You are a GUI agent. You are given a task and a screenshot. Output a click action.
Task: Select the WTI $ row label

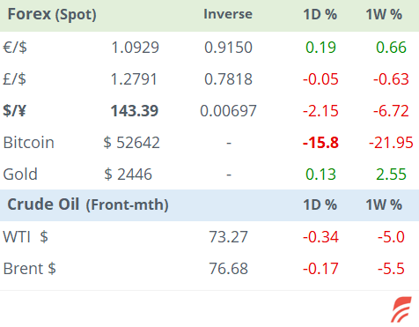point(26,237)
